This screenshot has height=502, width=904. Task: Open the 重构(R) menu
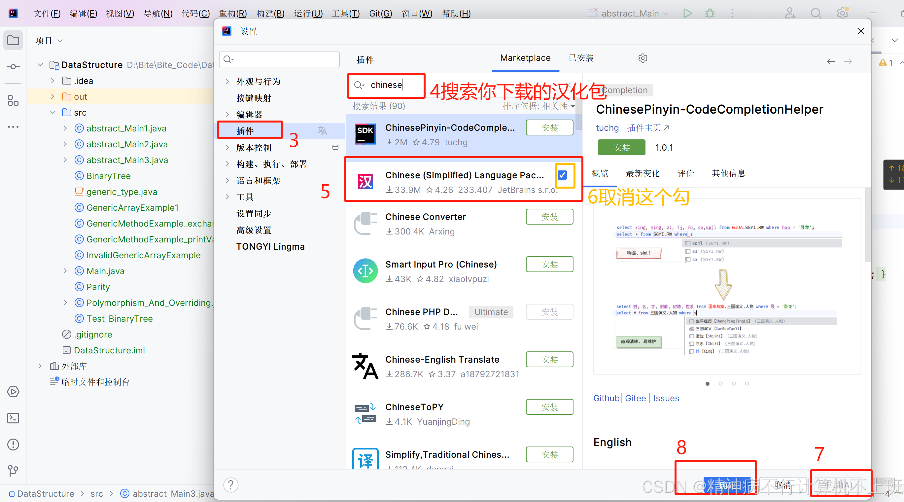coord(233,13)
